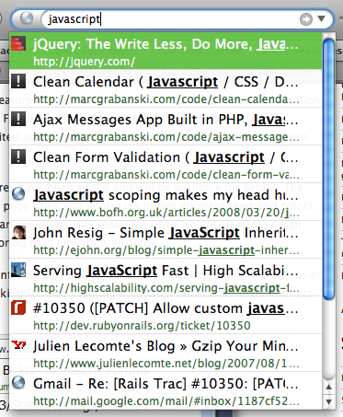Open the Julien Lecomte's Blog result title
Viewport: 343px width, 417px height.
[166, 346]
